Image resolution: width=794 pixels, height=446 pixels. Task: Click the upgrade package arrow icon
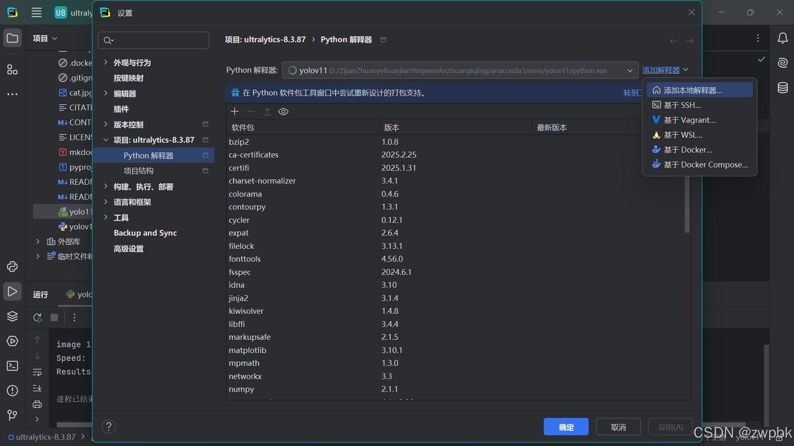[x=267, y=112]
